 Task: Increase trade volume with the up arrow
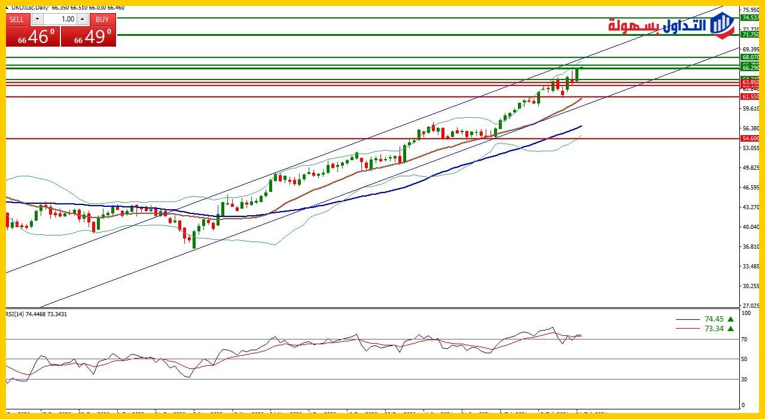click(83, 19)
